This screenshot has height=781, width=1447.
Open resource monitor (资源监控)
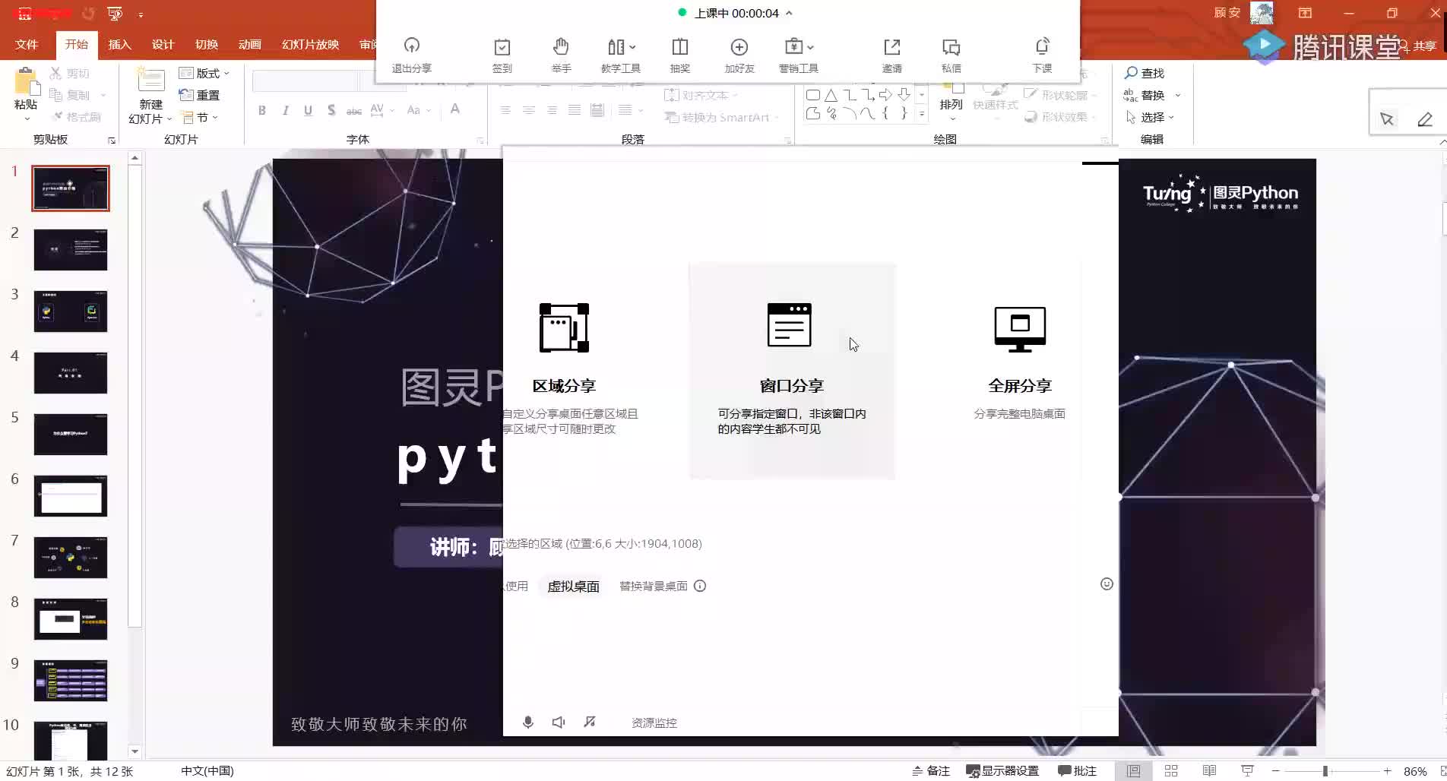pyautogui.click(x=654, y=723)
